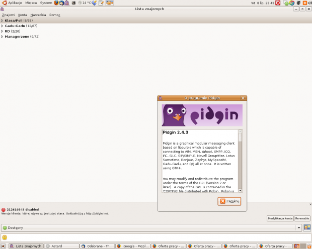Screen dimensions: 312x249
Task: Open the Pomoc menu
Action: pyautogui.click(x=55, y=15)
